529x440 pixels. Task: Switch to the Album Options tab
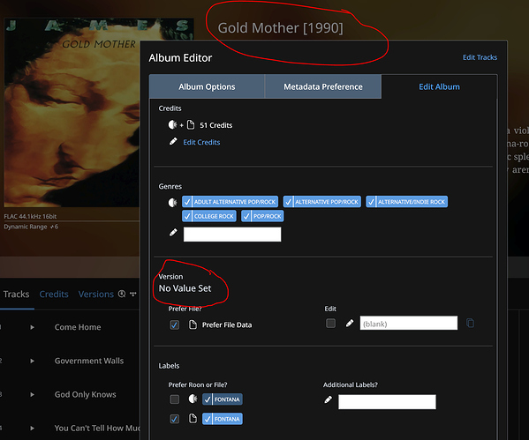tap(207, 87)
